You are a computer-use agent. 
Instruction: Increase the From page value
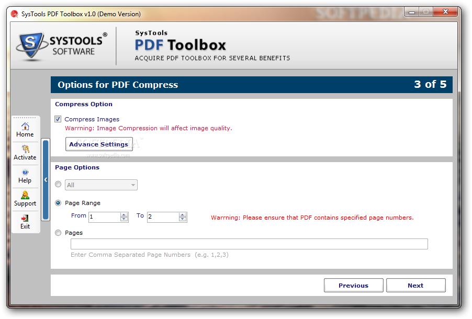click(x=124, y=215)
